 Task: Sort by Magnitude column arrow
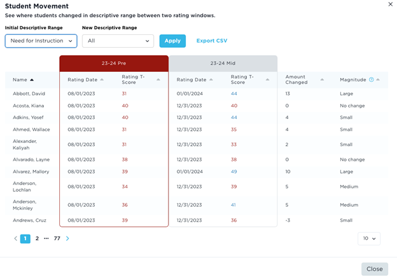coord(378,80)
